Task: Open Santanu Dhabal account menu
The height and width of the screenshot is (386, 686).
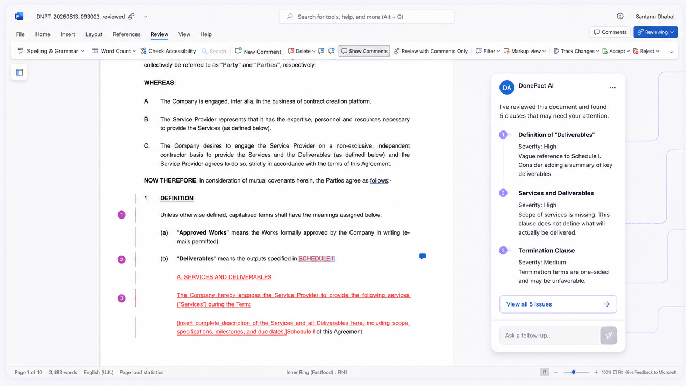Action: click(654, 17)
